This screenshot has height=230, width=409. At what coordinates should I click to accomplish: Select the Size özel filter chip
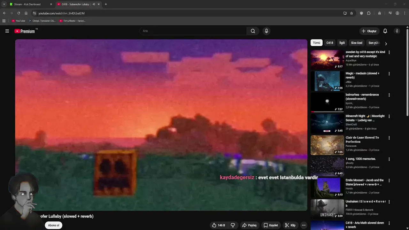coord(357,43)
